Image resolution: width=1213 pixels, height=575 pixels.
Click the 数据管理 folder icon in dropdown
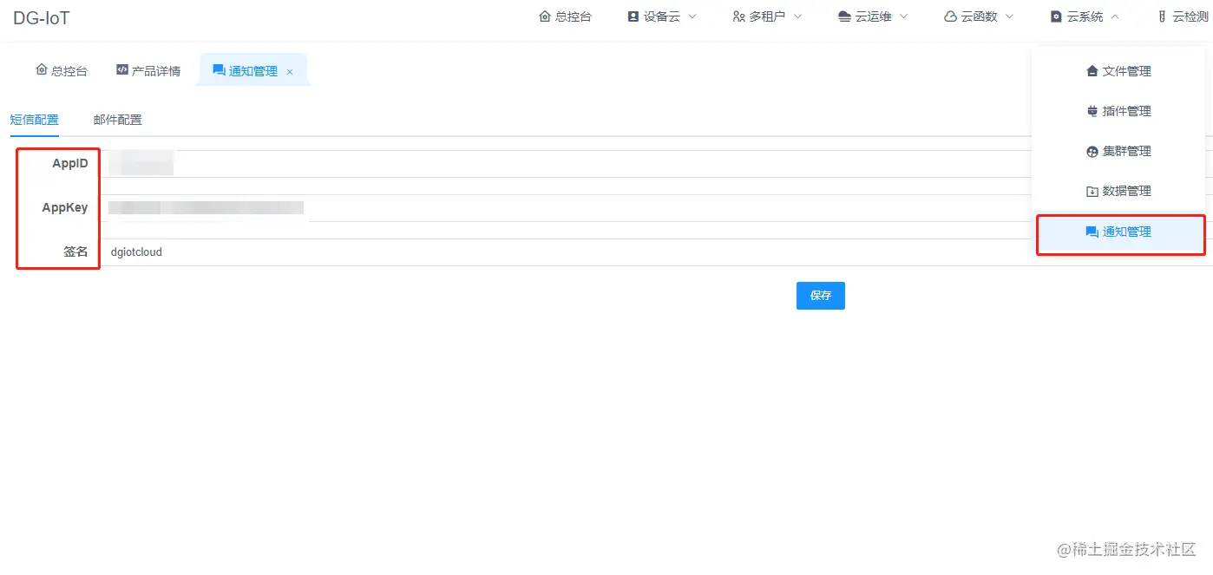(x=1092, y=191)
